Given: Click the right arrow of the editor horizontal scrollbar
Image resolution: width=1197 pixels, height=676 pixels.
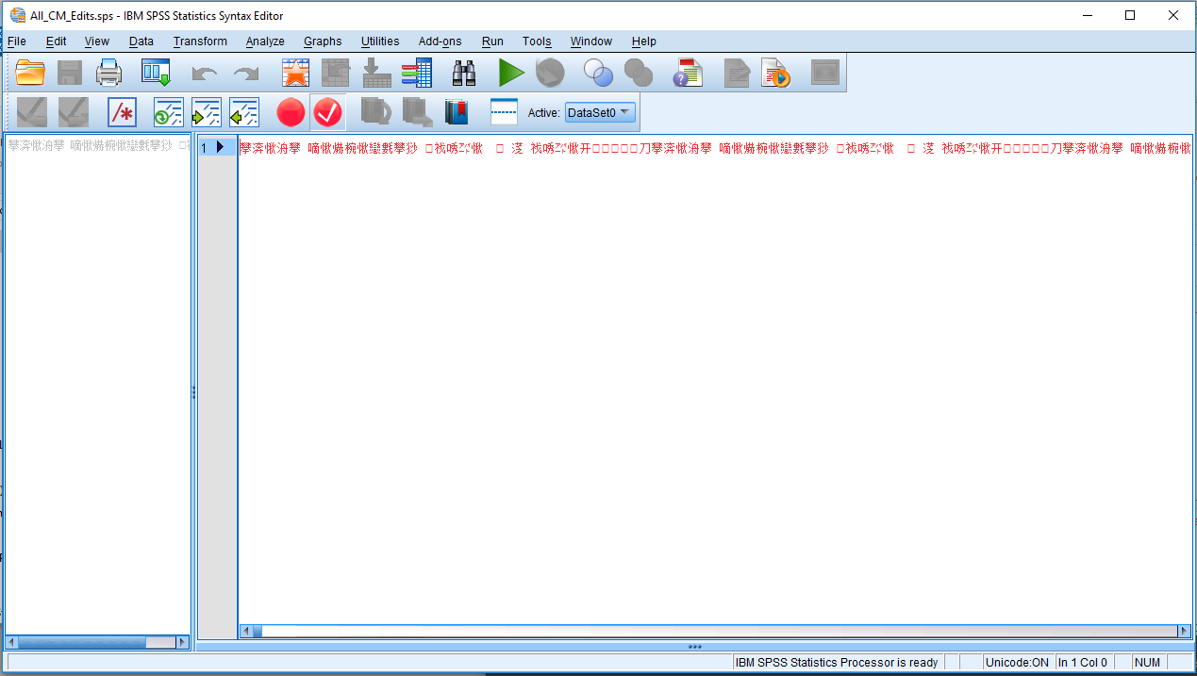Looking at the screenshot, I should tap(1184, 631).
